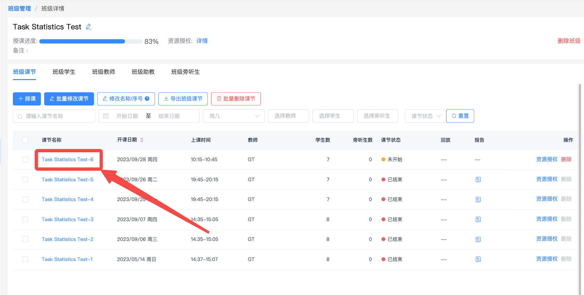Switch to the 班级助教 tab
The image size is (584, 295).
pyautogui.click(x=143, y=72)
